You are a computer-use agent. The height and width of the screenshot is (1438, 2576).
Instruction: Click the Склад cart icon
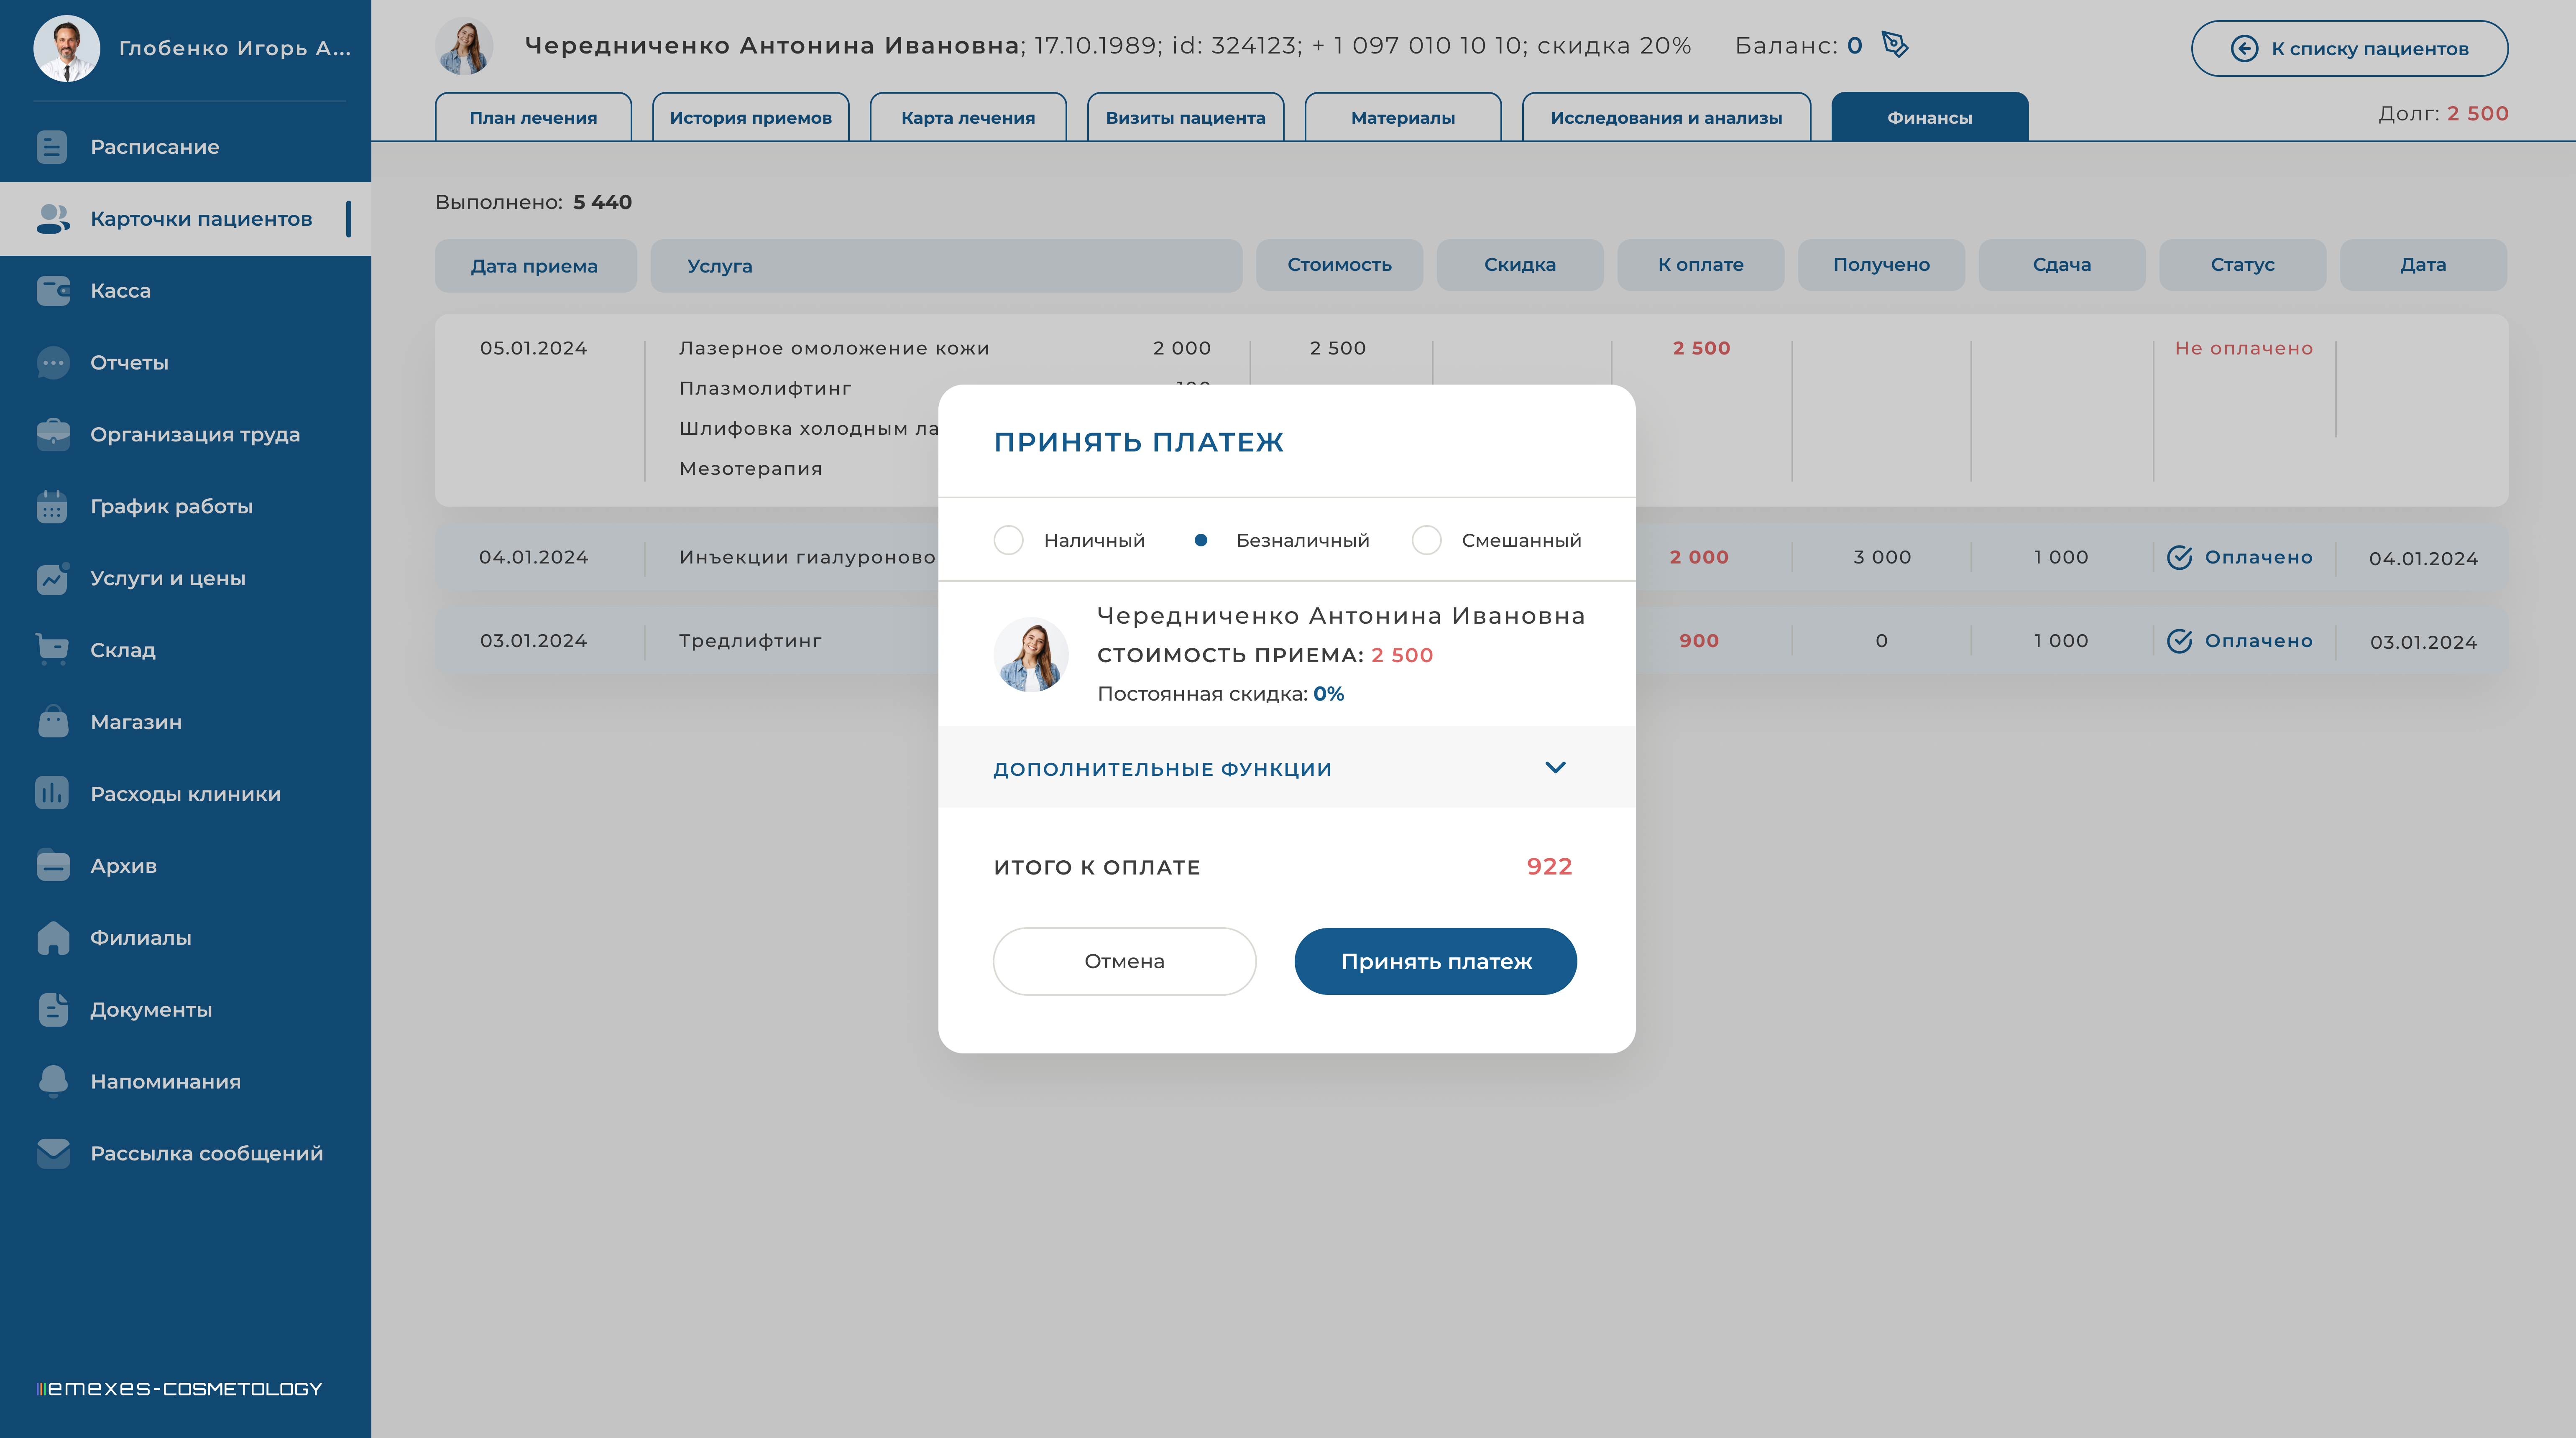[52, 650]
